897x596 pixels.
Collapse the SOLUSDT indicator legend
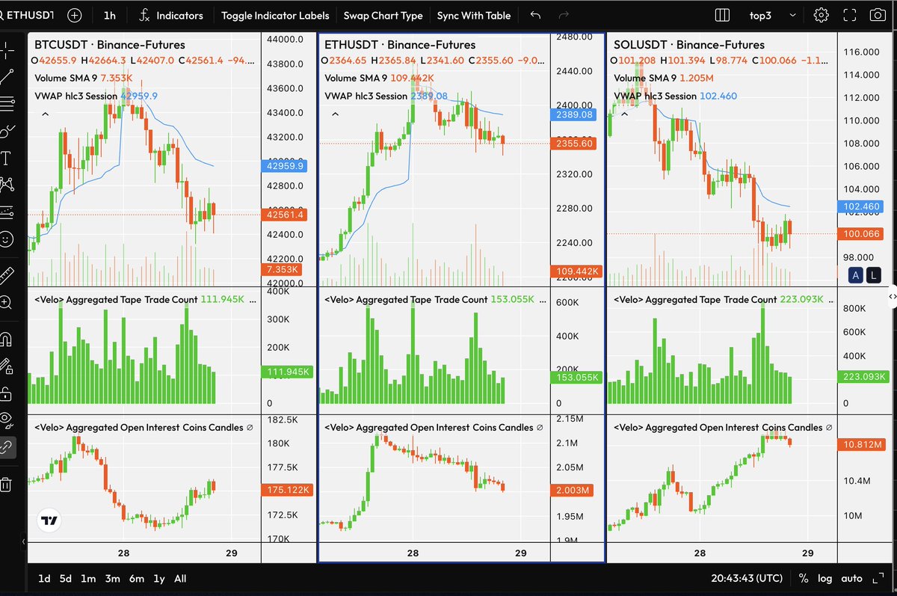coord(624,114)
